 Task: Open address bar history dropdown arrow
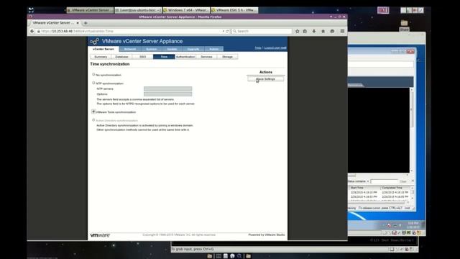click(x=224, y=31)
